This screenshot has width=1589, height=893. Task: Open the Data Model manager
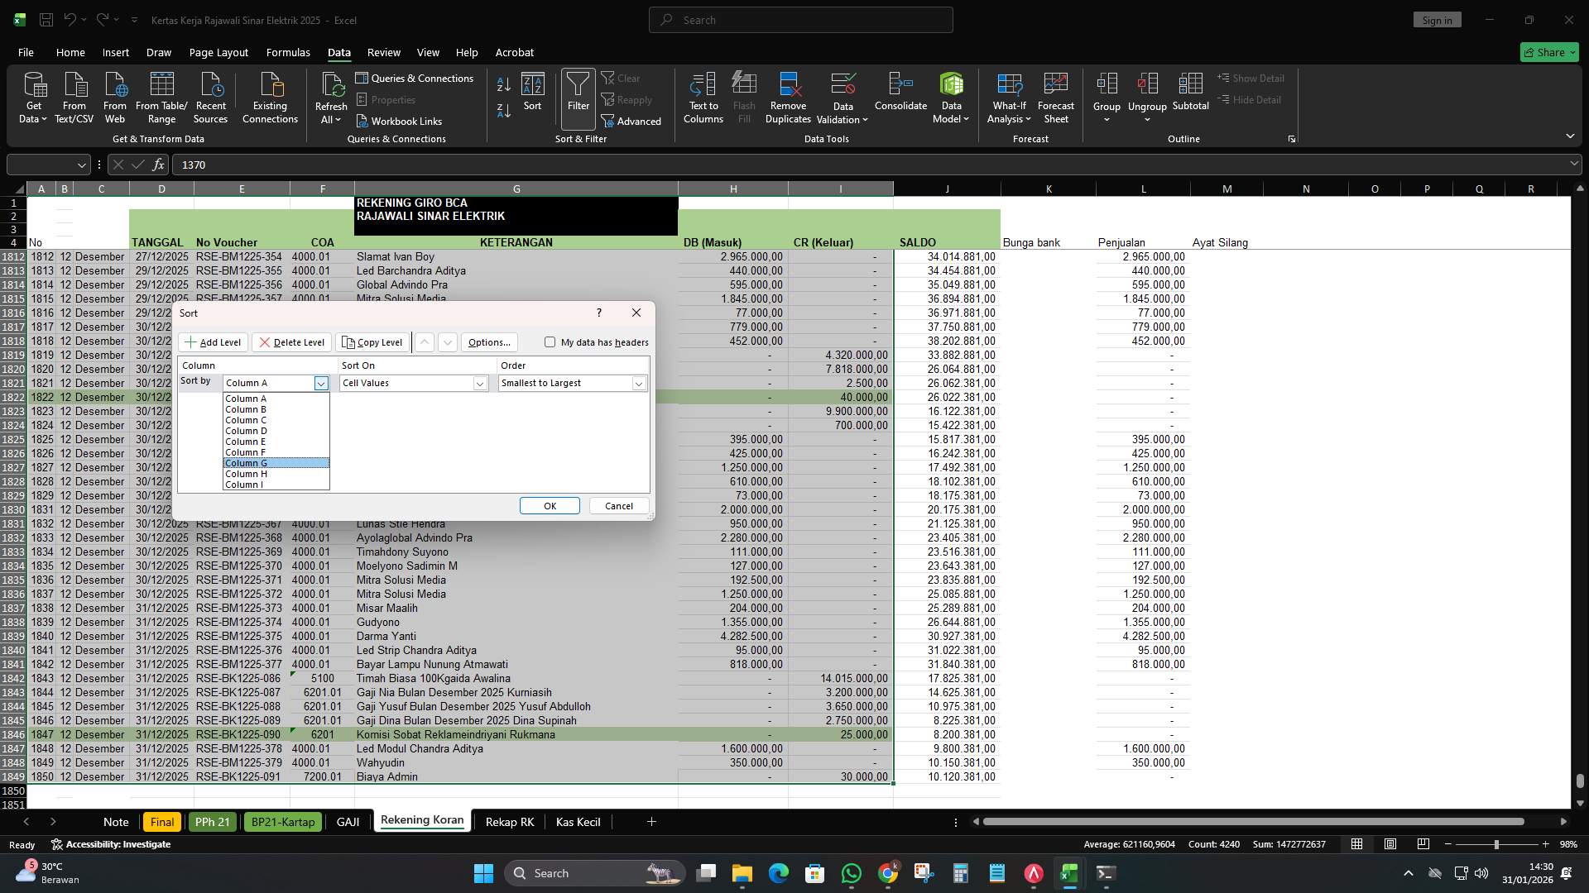coord(952,95)
